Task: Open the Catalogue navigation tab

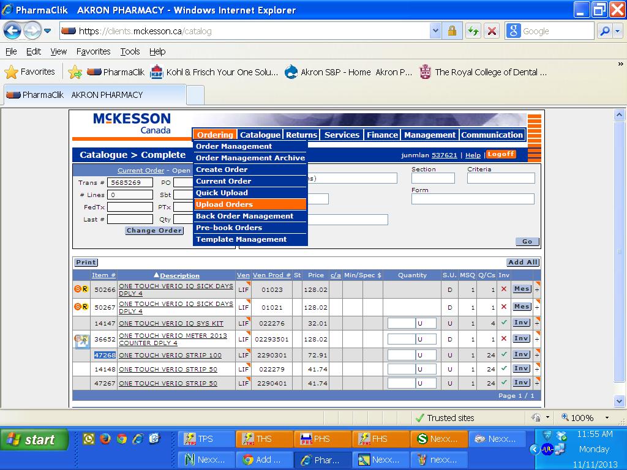Action: [x=260, y=135]
